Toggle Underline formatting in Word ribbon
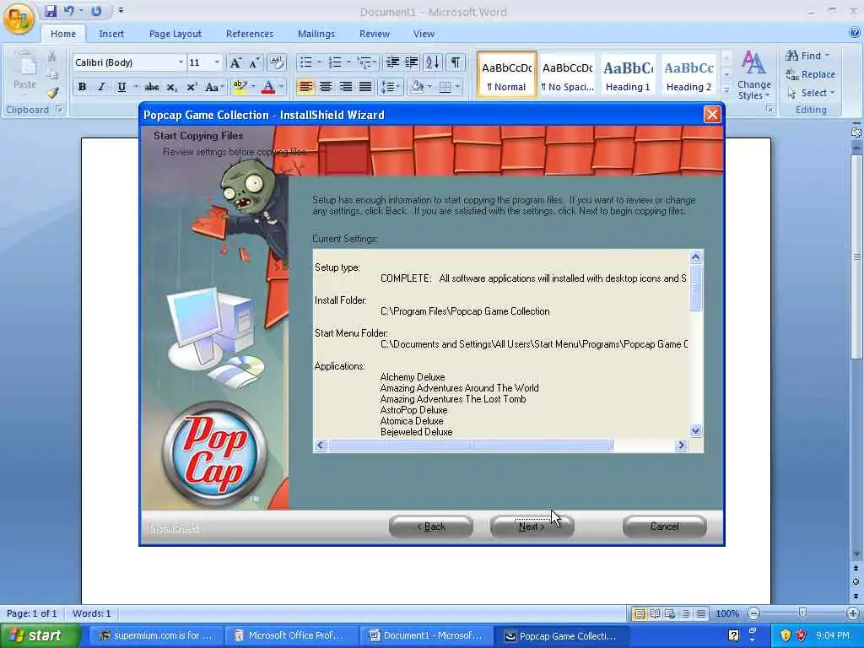864x648 pixels. point(121,87)
